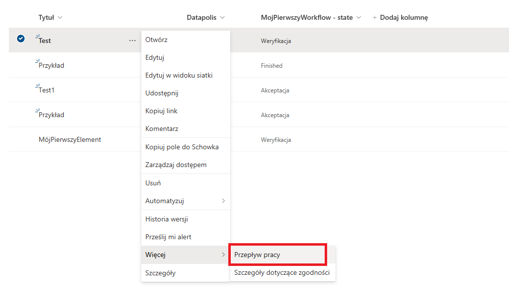Select Udostępnij from the context menu
This screenshot has width=509, height=302.
click(162, 93)
